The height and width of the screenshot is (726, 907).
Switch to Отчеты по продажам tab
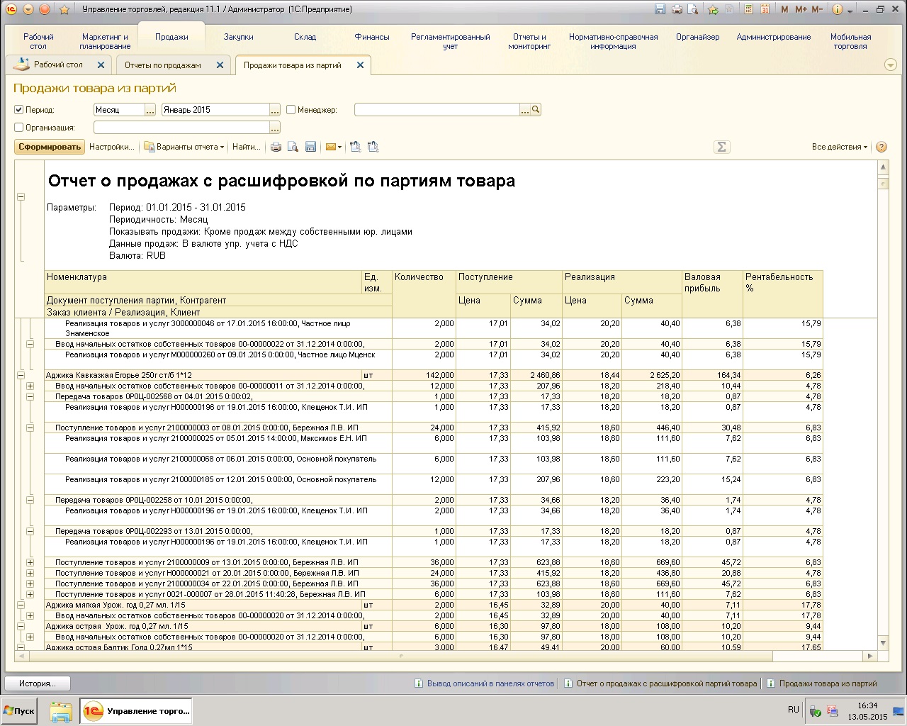pos(163,65)
